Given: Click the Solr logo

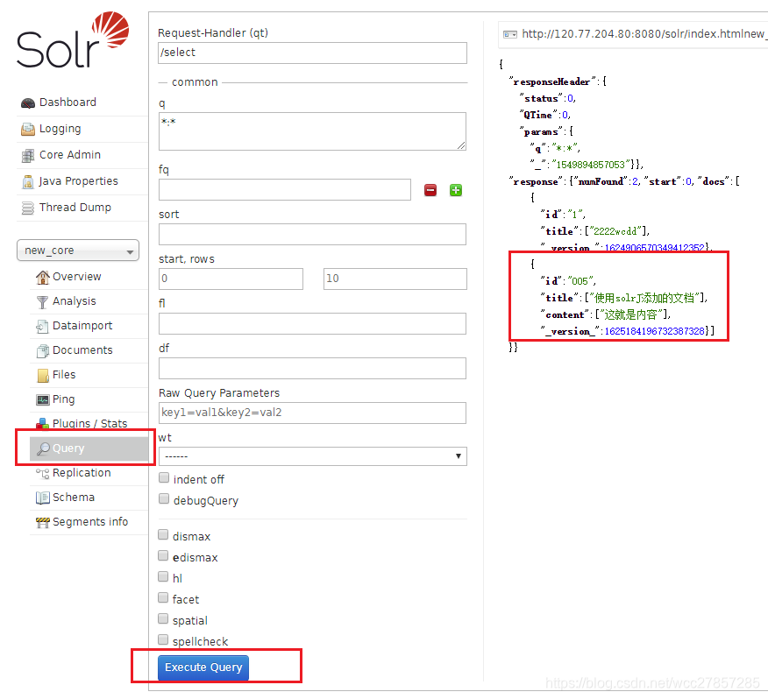Looking at the screenshot, I should (x=73, y=40).
